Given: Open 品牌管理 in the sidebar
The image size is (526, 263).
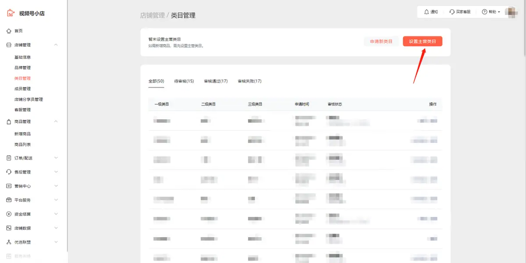Looking at the screenshot, I should 22,68.
